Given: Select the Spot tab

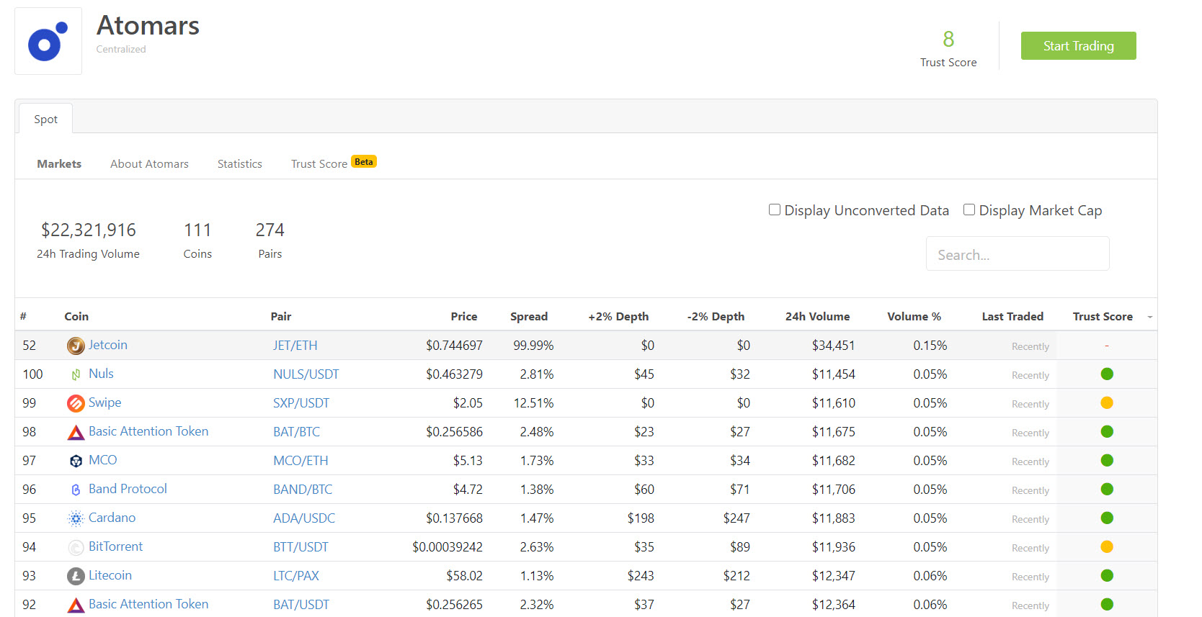Looking at the screenshot, I should click(45, 119).
